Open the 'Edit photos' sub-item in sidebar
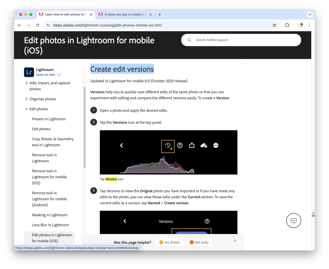329x269 pixels. click(41, 129)
